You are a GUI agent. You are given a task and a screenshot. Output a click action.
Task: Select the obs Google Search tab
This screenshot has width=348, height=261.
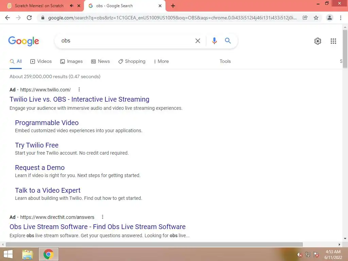coord(114,6)
